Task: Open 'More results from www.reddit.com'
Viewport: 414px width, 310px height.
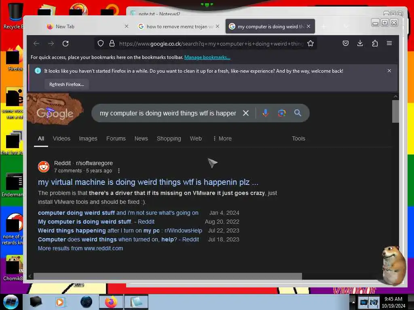Action: [80, 248]
